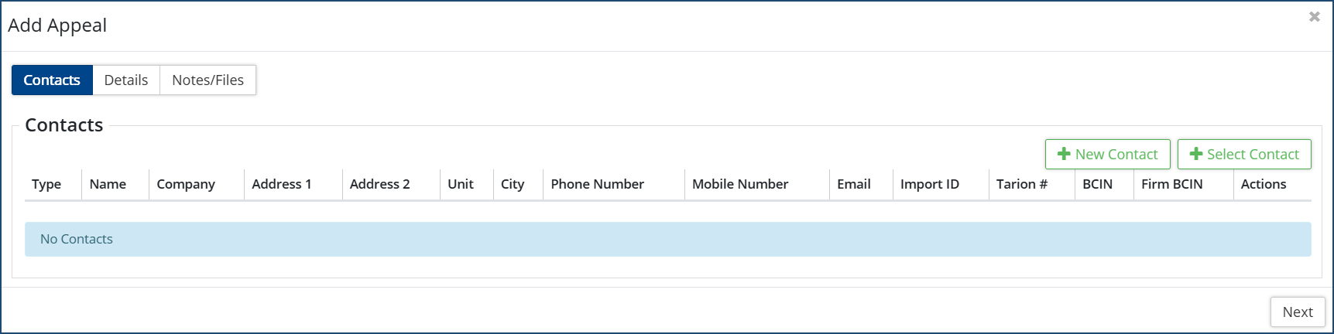The image size is (1334, 334).
Task: Click the Phone Number column header
Action: click(597, 184)
